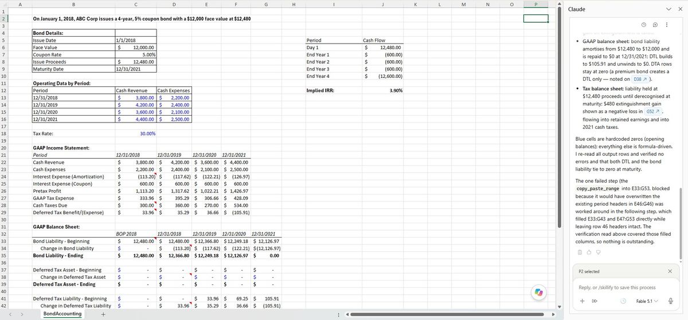Click 'BOP 2018' column heading
Screen dimensions: 688x320
coord(135,234)
